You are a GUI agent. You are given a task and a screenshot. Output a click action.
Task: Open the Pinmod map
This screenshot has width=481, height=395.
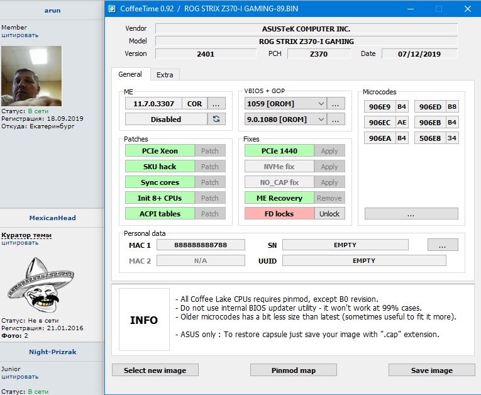293,370
